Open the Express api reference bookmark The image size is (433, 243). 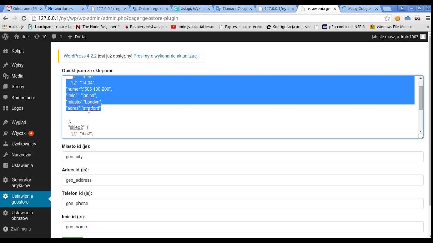click(241, 27)
